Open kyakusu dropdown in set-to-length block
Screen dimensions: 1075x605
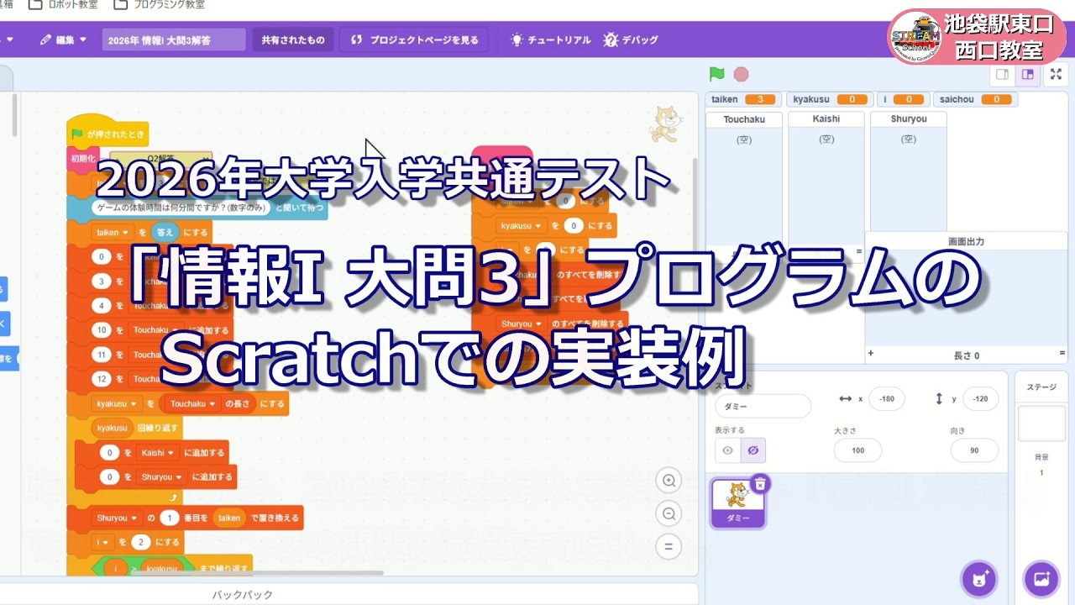116,403
